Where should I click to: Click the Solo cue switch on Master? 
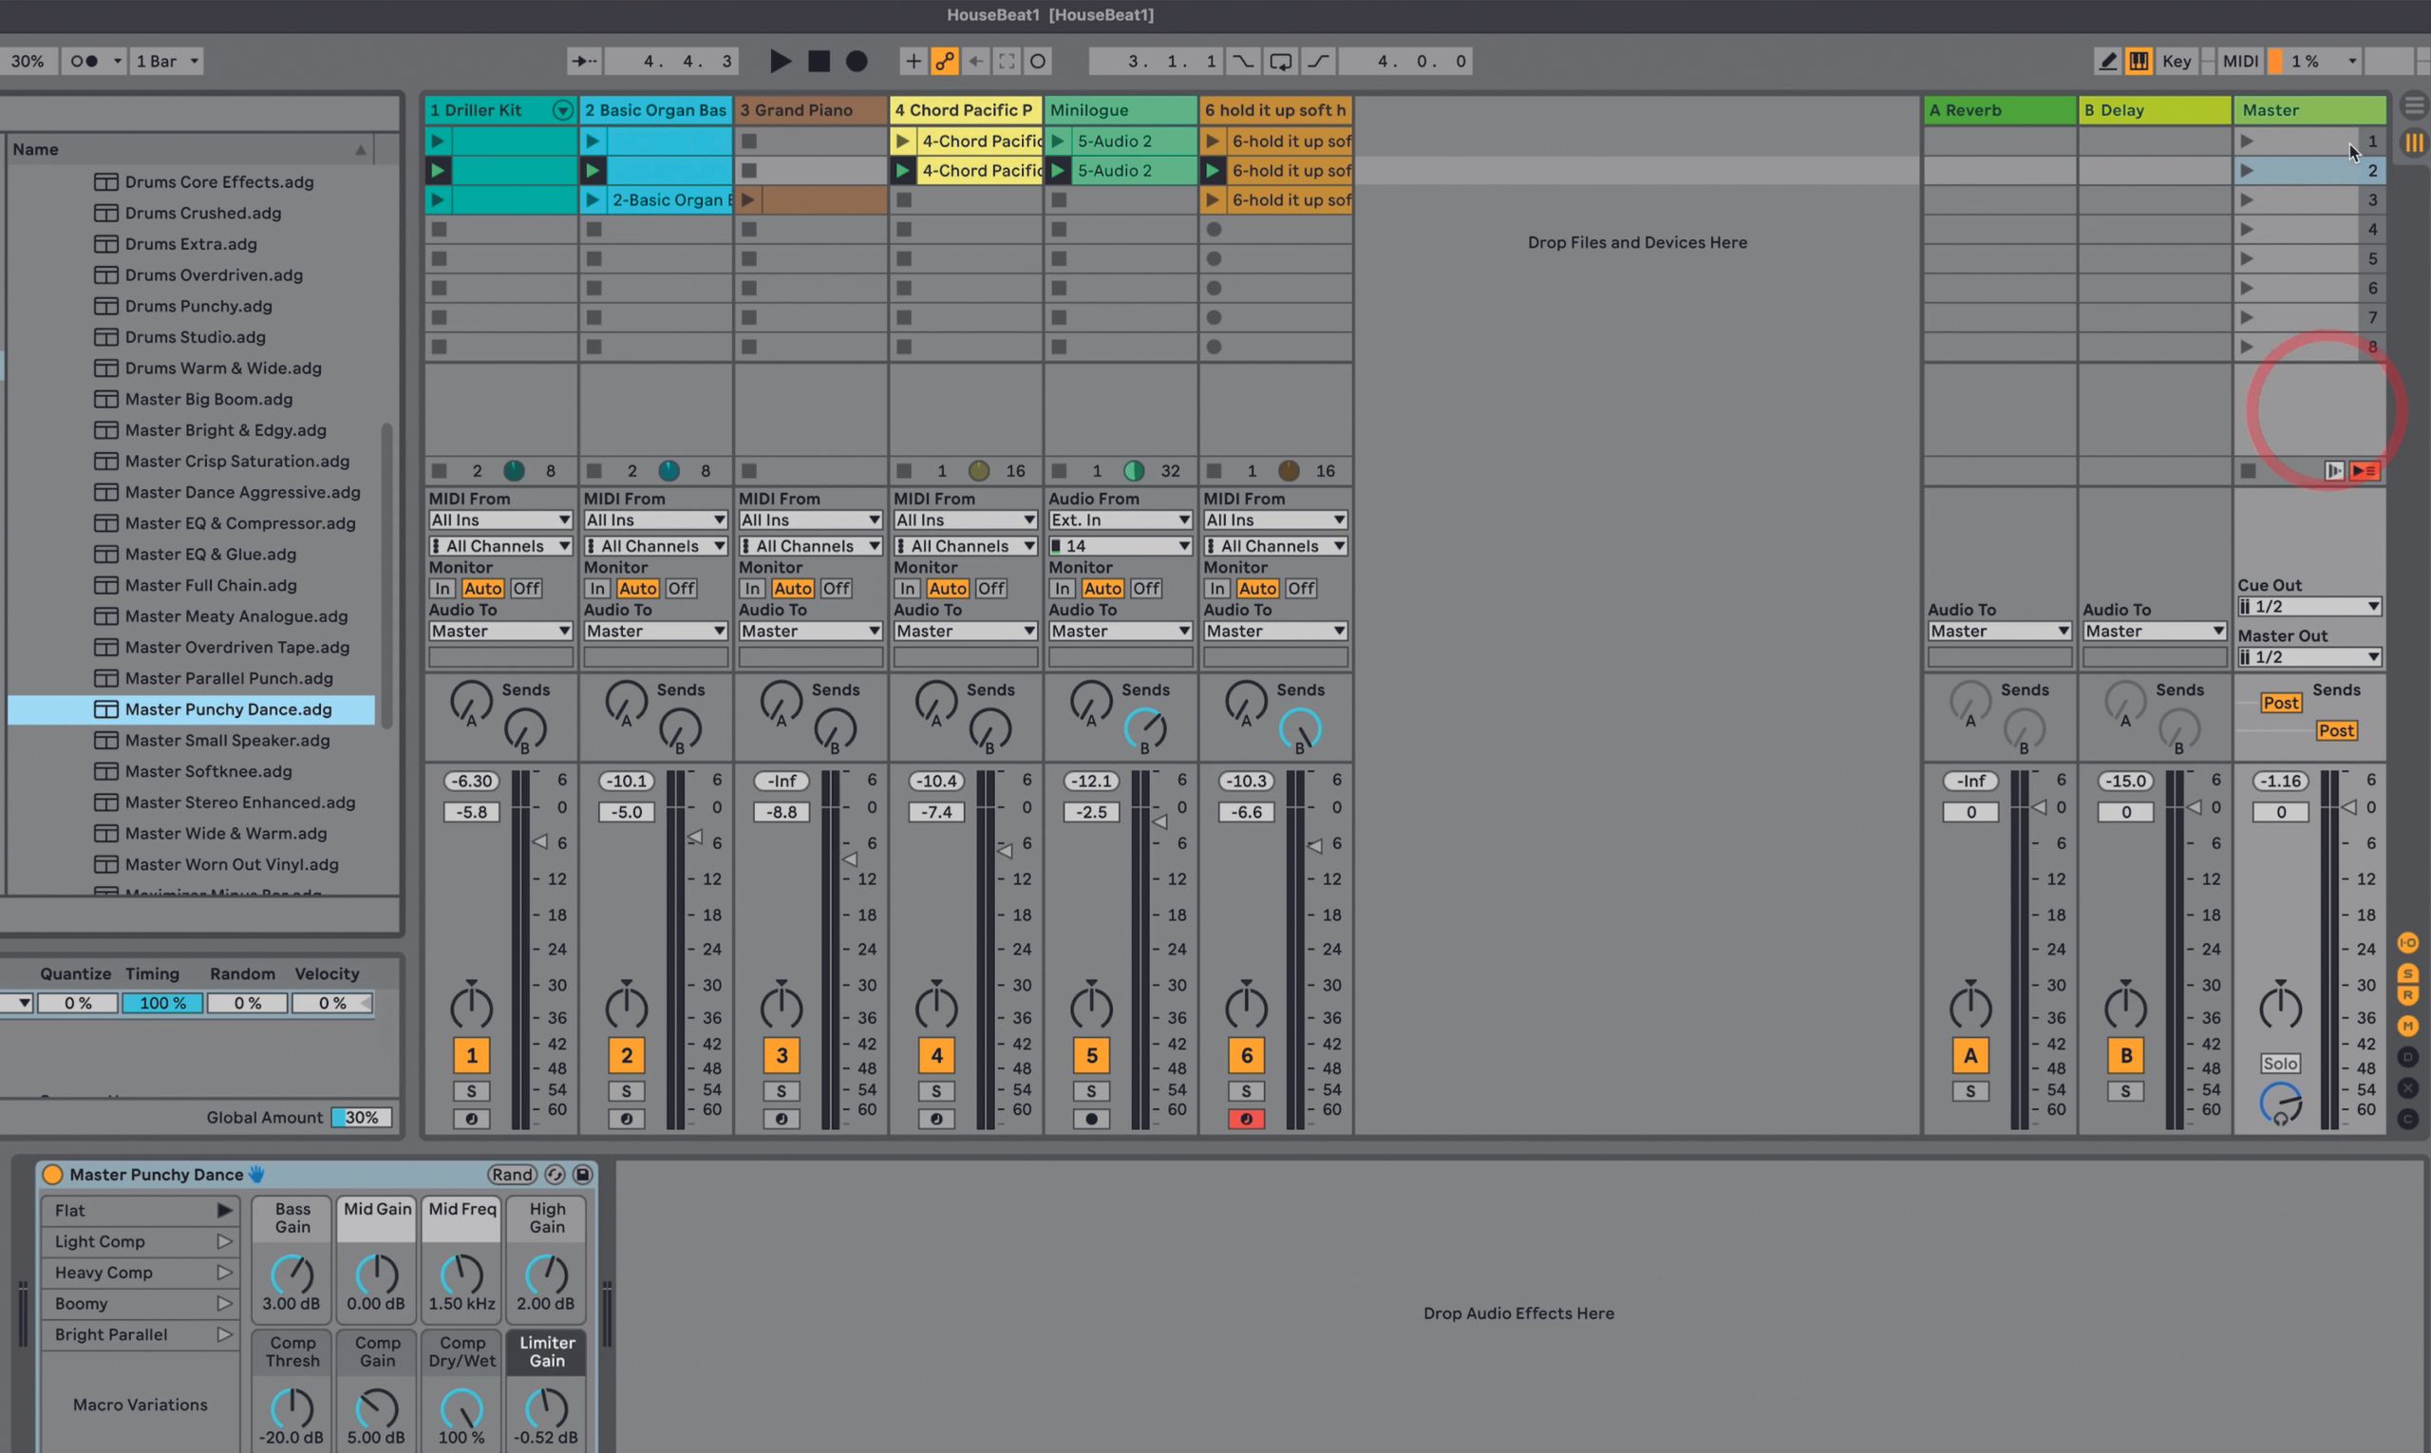pyautogui.click(x=2280, y=1064)
